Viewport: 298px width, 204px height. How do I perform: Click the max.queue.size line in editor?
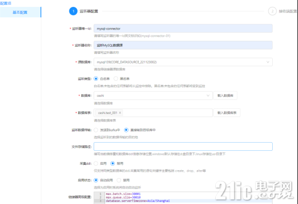(x=123, y=198)
